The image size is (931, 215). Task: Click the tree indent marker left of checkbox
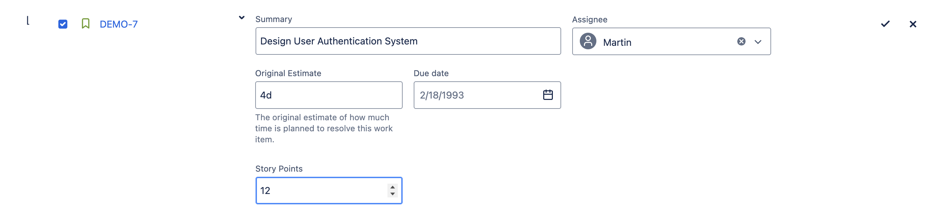(28, 21)
